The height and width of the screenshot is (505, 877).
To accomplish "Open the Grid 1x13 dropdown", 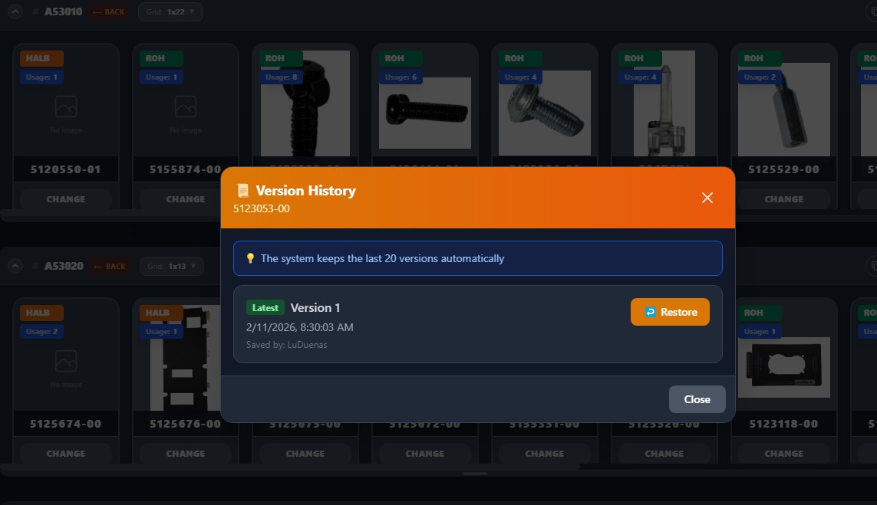I will click(x=171, y=266).
